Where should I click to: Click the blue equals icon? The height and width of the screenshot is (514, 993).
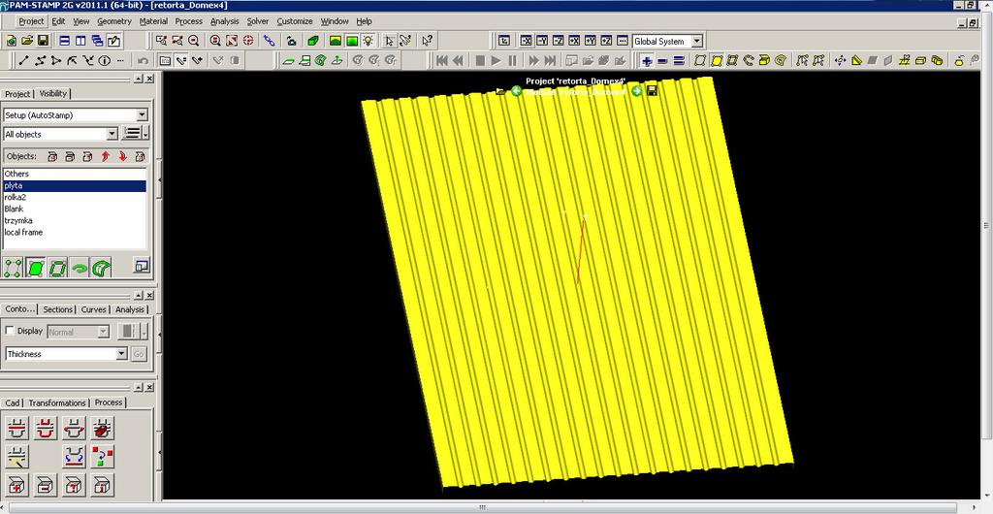click(x=679, y=61)
